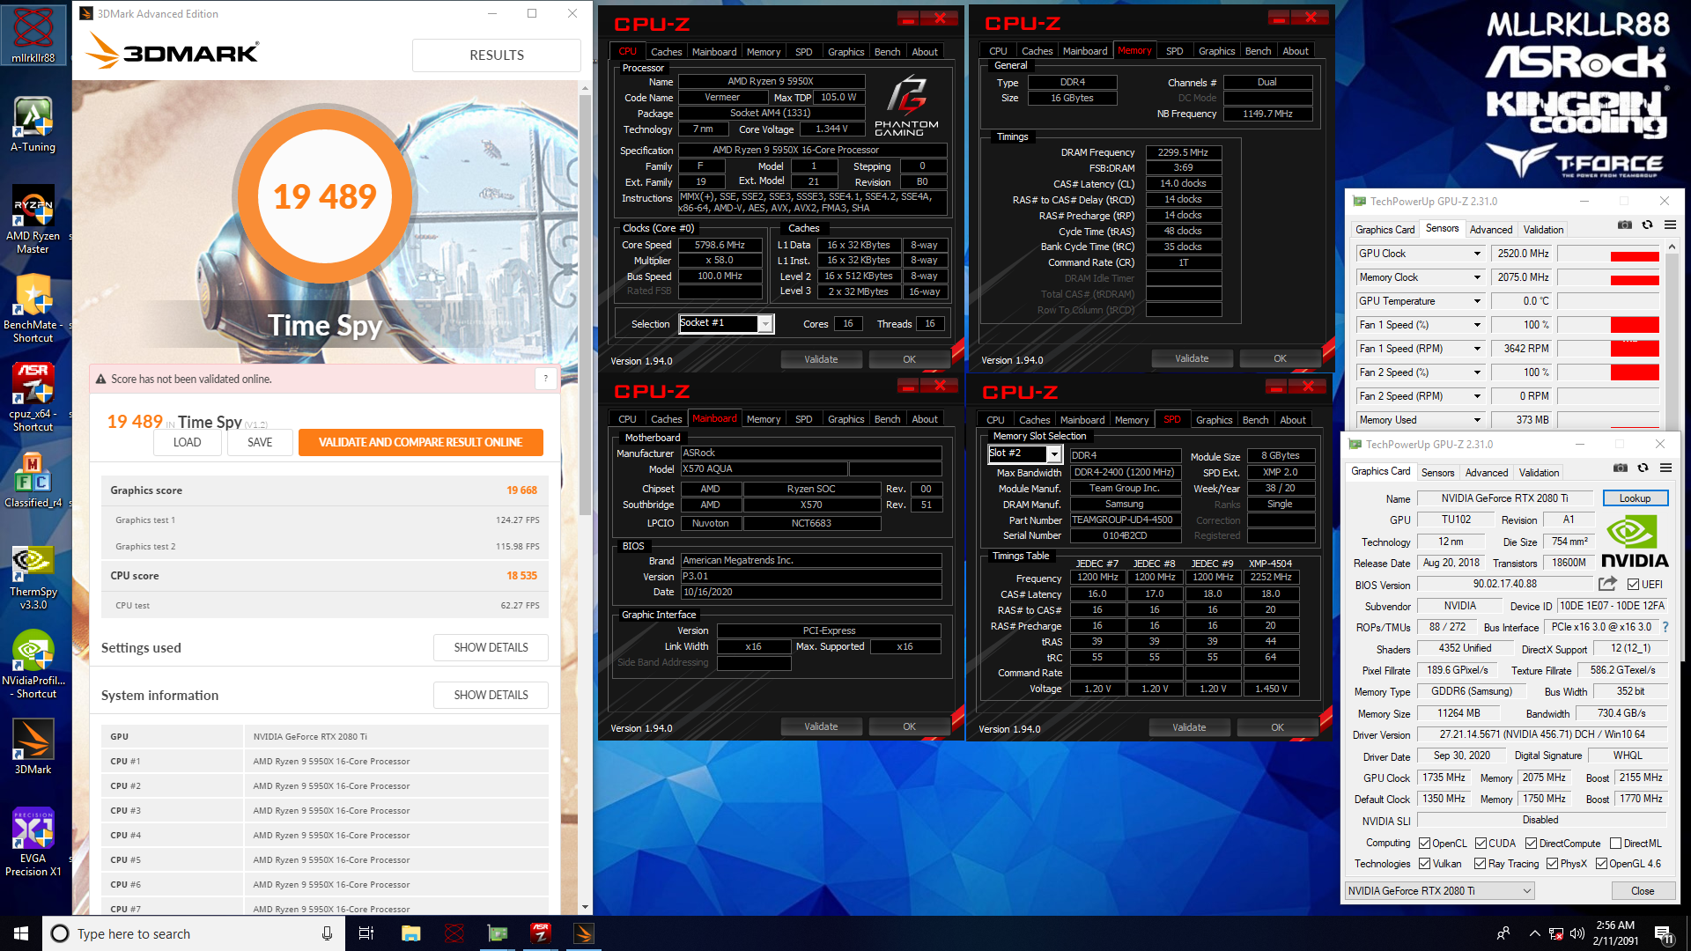
Task: Open the notification center icon
Action: click(1663, 933)
